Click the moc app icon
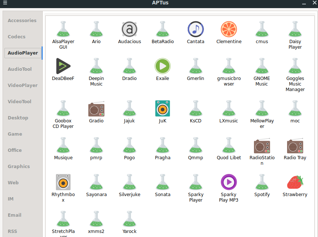318x237 pixels. [x=295, y=108]
